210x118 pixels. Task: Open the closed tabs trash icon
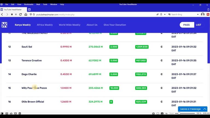pos(208,10)
